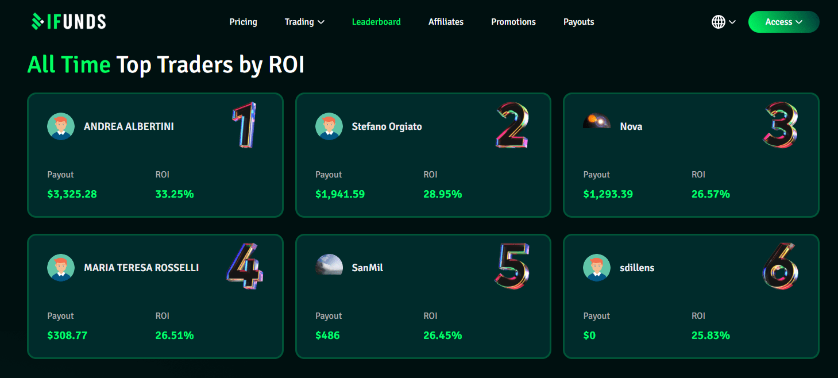Visit the Affiliates page

(x=446, y=22)
